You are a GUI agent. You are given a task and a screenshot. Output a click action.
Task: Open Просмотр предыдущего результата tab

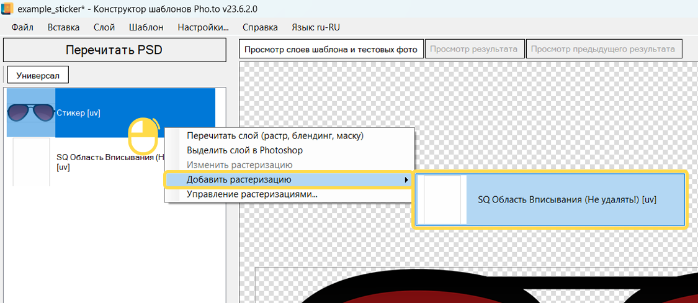[604, 49]
